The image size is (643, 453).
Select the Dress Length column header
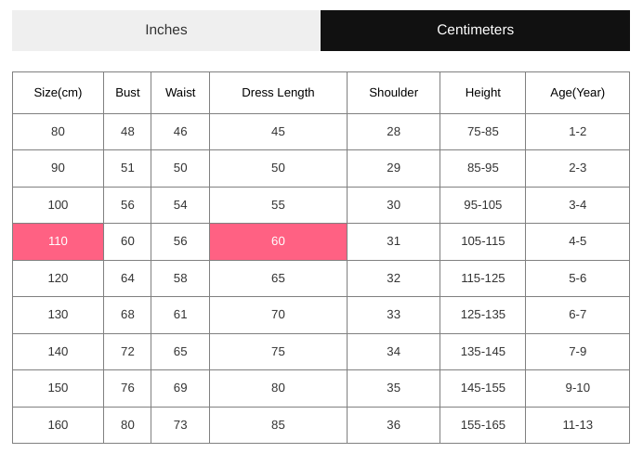[278, 93]
